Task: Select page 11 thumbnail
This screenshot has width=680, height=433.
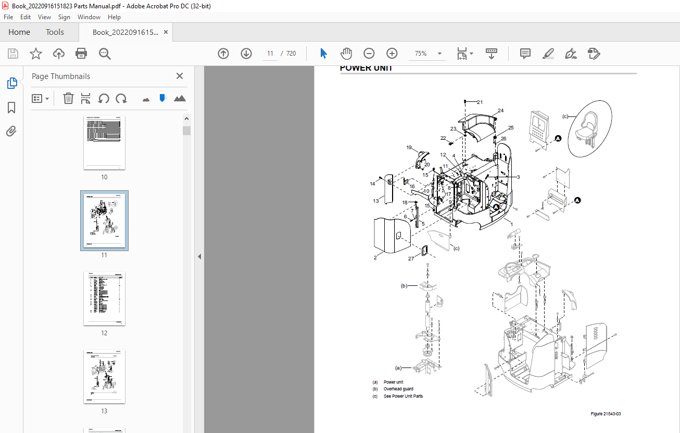Action: click(104, 220)
